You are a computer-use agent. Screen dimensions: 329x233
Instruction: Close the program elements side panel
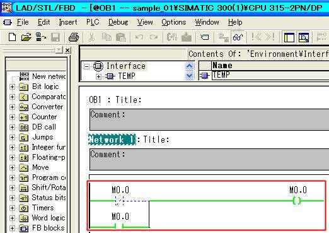[x=67, y=50]
